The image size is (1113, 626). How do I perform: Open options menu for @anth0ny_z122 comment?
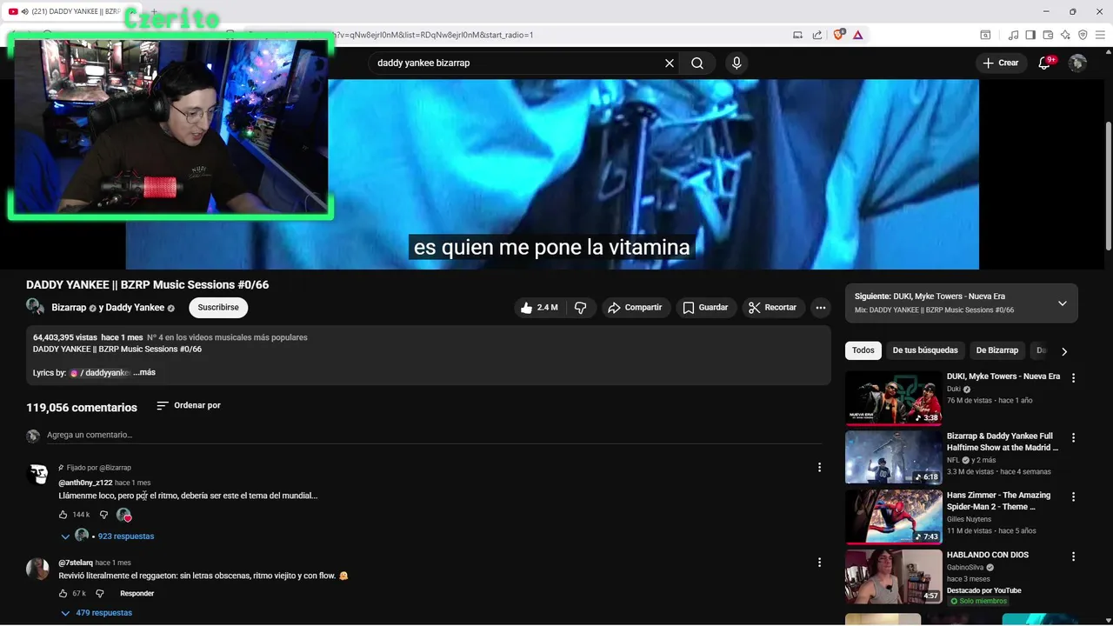click(819, 468)
